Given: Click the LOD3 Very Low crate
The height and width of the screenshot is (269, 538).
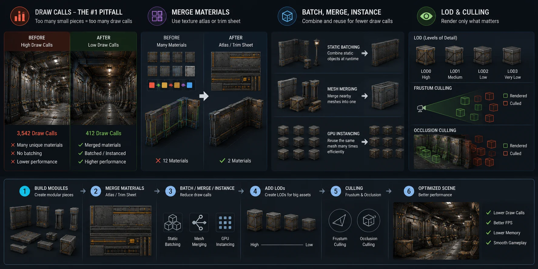Looking at the screenshot, I should (512, 55).
